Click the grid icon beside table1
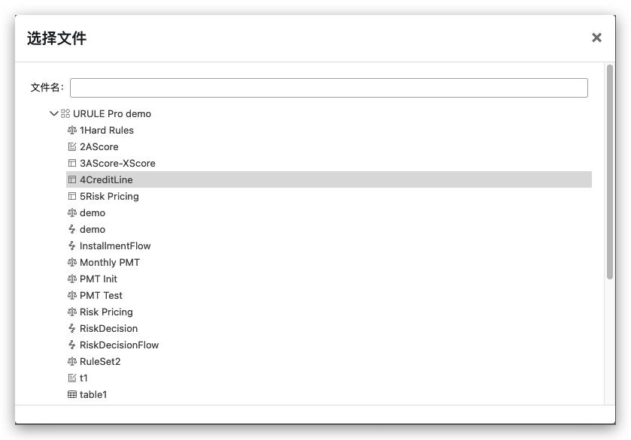The width and height of the screenshot is (631, 440). pyautogui.click(x=72, y=395)
